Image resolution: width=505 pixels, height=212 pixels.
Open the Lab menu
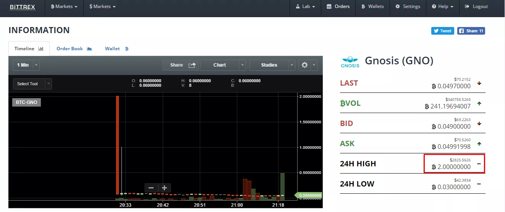[305, 6]
